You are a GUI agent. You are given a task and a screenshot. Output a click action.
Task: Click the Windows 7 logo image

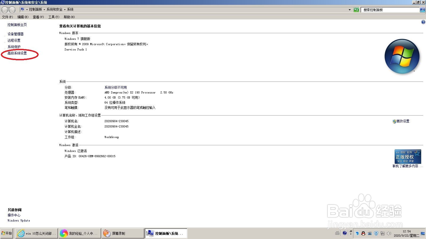(402, 56)
